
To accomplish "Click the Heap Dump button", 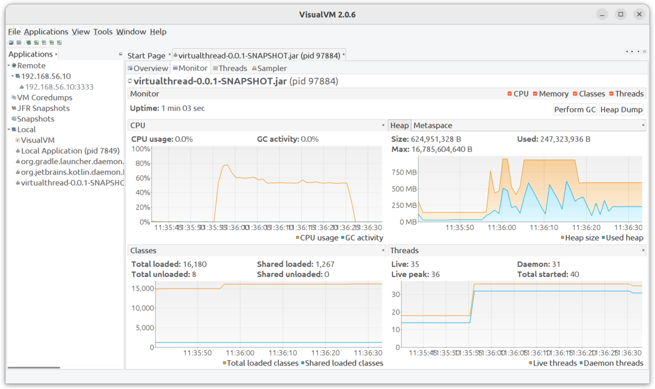I will pos(621,109).
